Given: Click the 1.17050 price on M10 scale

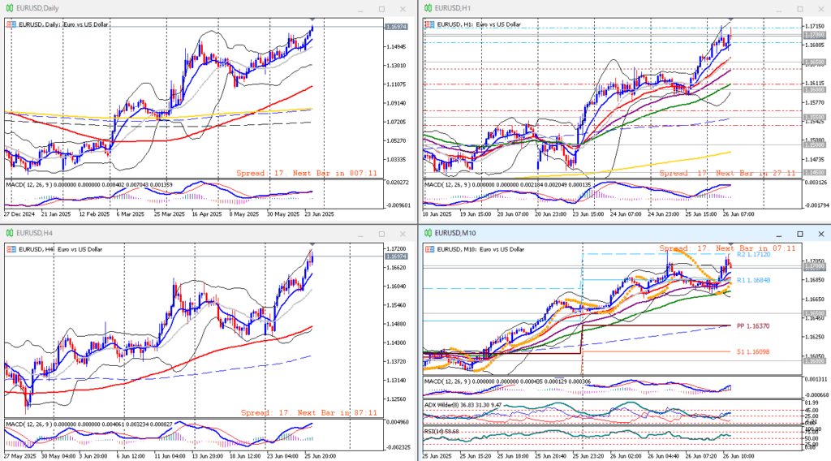Looking at the screenshot, I should click(814, 261).
